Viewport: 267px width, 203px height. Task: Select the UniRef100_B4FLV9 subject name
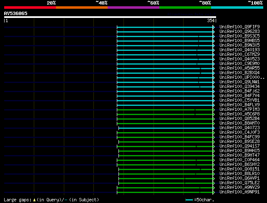pyautogui.click(x=239, y=105)
